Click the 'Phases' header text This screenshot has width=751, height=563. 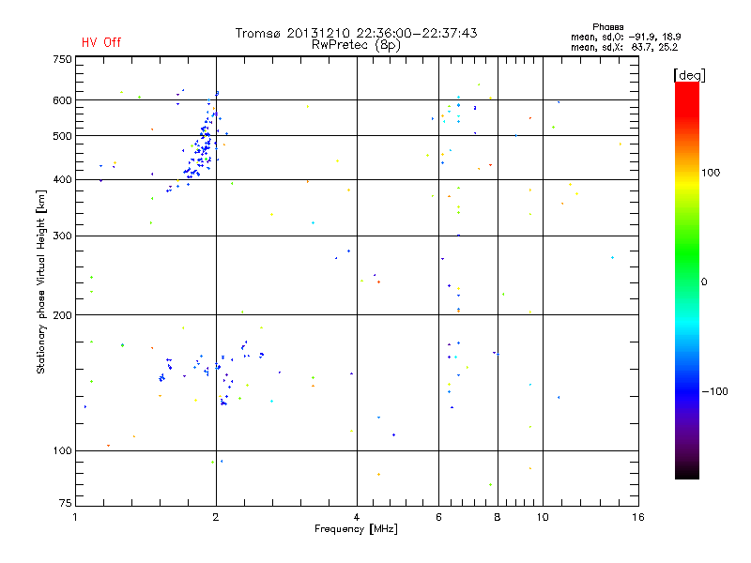pos(607,27)
